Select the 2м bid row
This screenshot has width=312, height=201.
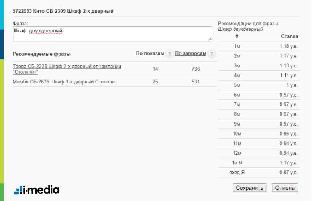pyautogui.click(x=259, y=56)
